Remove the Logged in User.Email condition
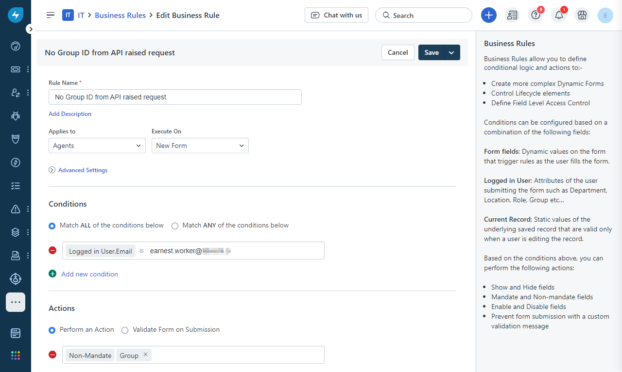Screen dimensions: 622x372 pyautogui.click(x=52, y=250)
